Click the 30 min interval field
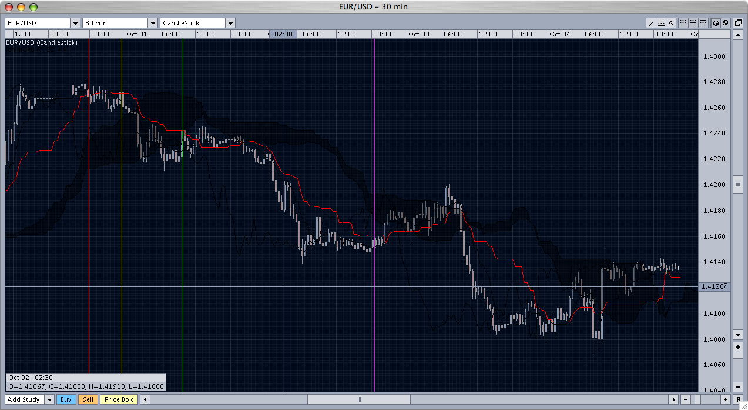The image size is (748, 410). point(115,23)
